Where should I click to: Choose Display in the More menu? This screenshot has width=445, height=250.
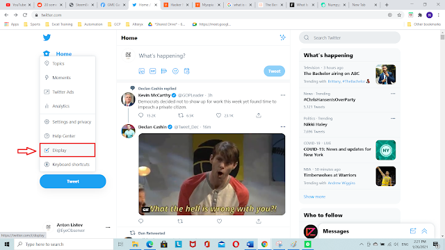pos(67,150)
